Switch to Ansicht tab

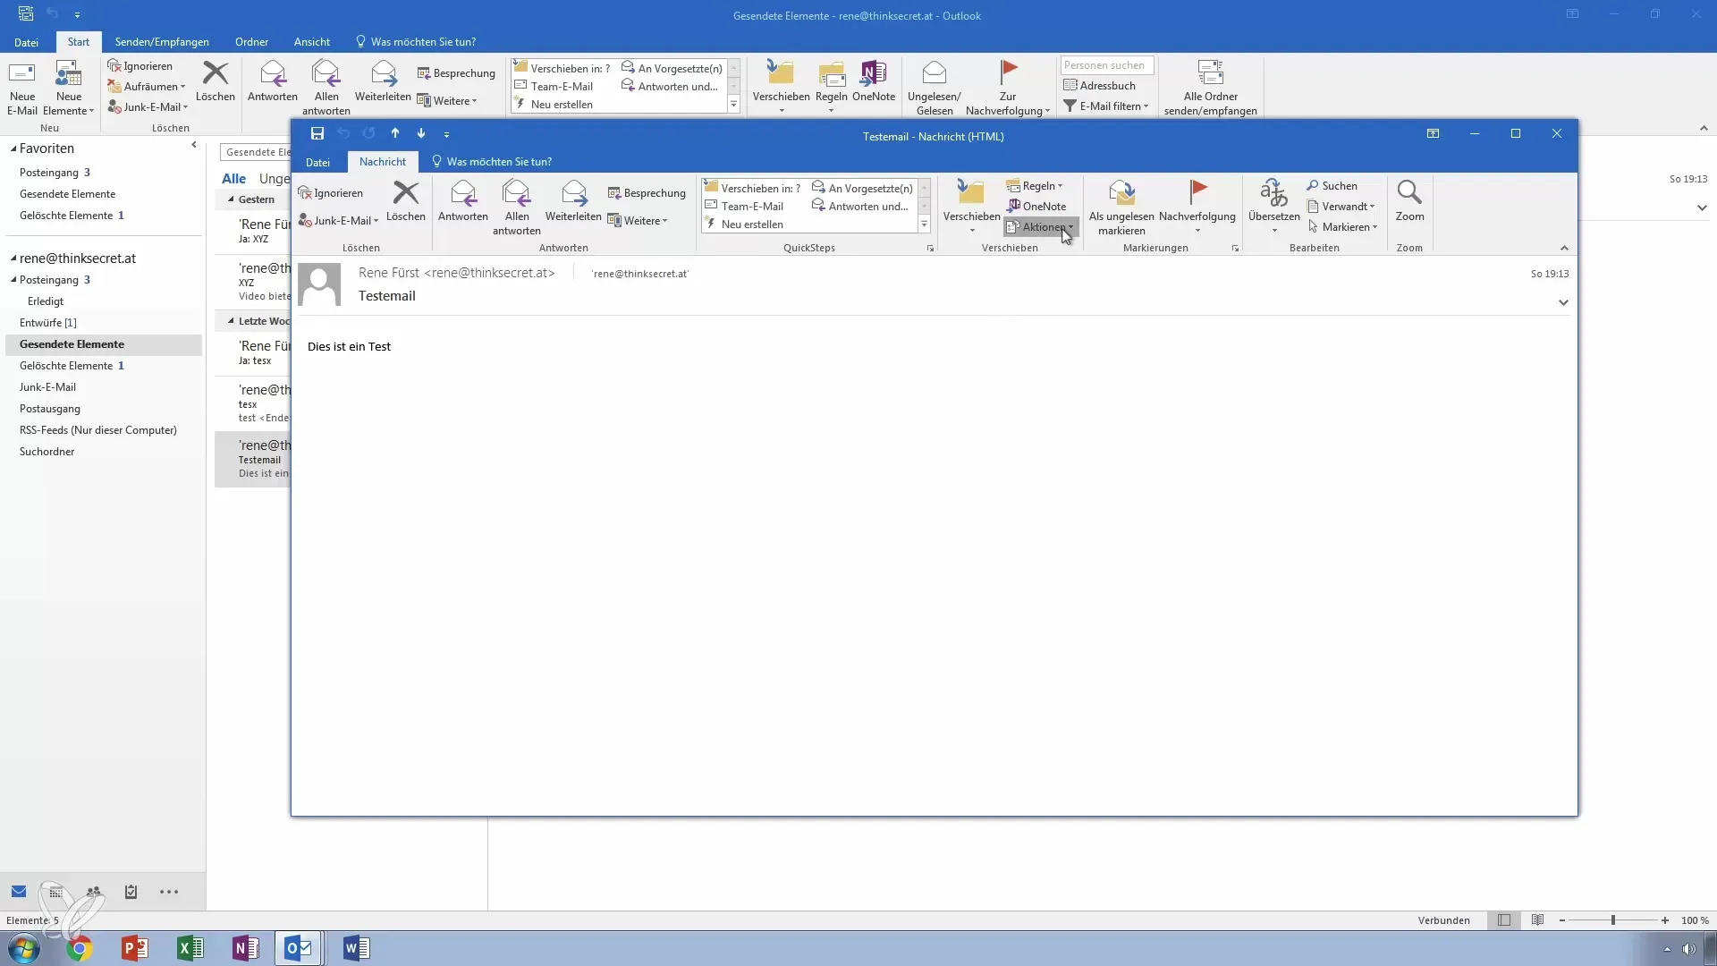311,42
